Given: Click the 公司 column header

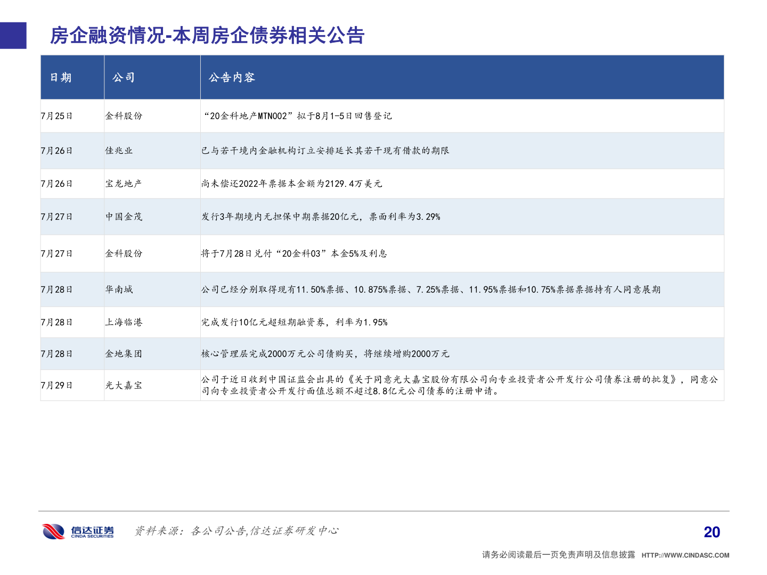Looking at the screenshot, I should [125, 77].
